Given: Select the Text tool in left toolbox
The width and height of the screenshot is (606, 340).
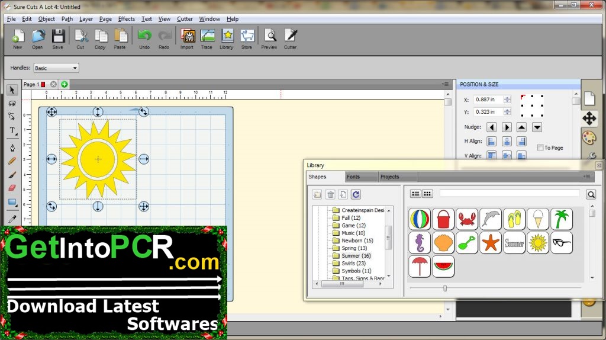Looking at the screenshot, I should point(12,131).
